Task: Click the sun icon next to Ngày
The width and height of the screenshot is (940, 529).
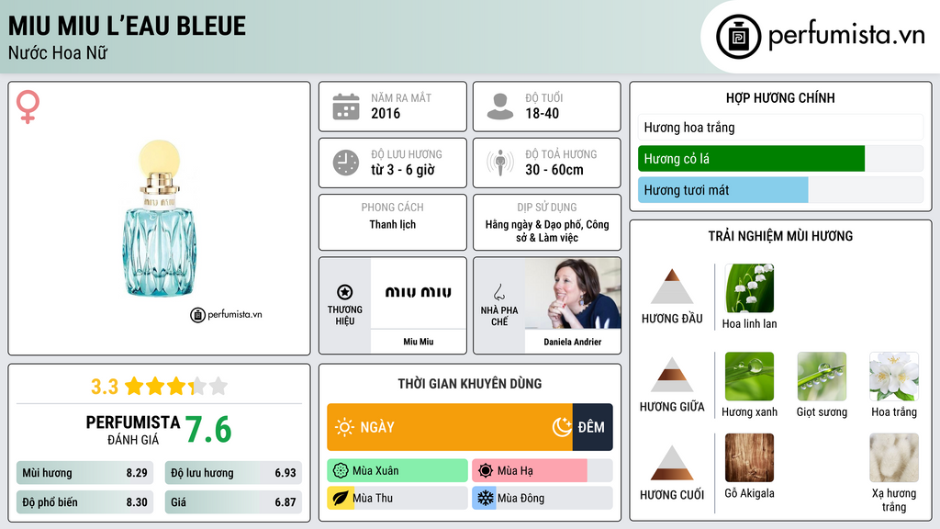Action: point(344,427)
